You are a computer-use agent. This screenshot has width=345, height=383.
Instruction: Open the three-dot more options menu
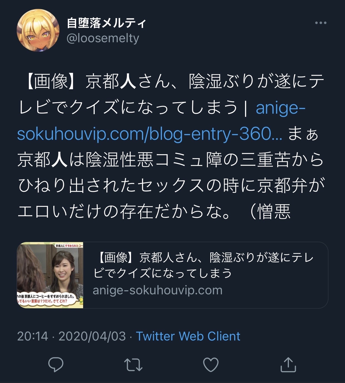pos(321,23)
